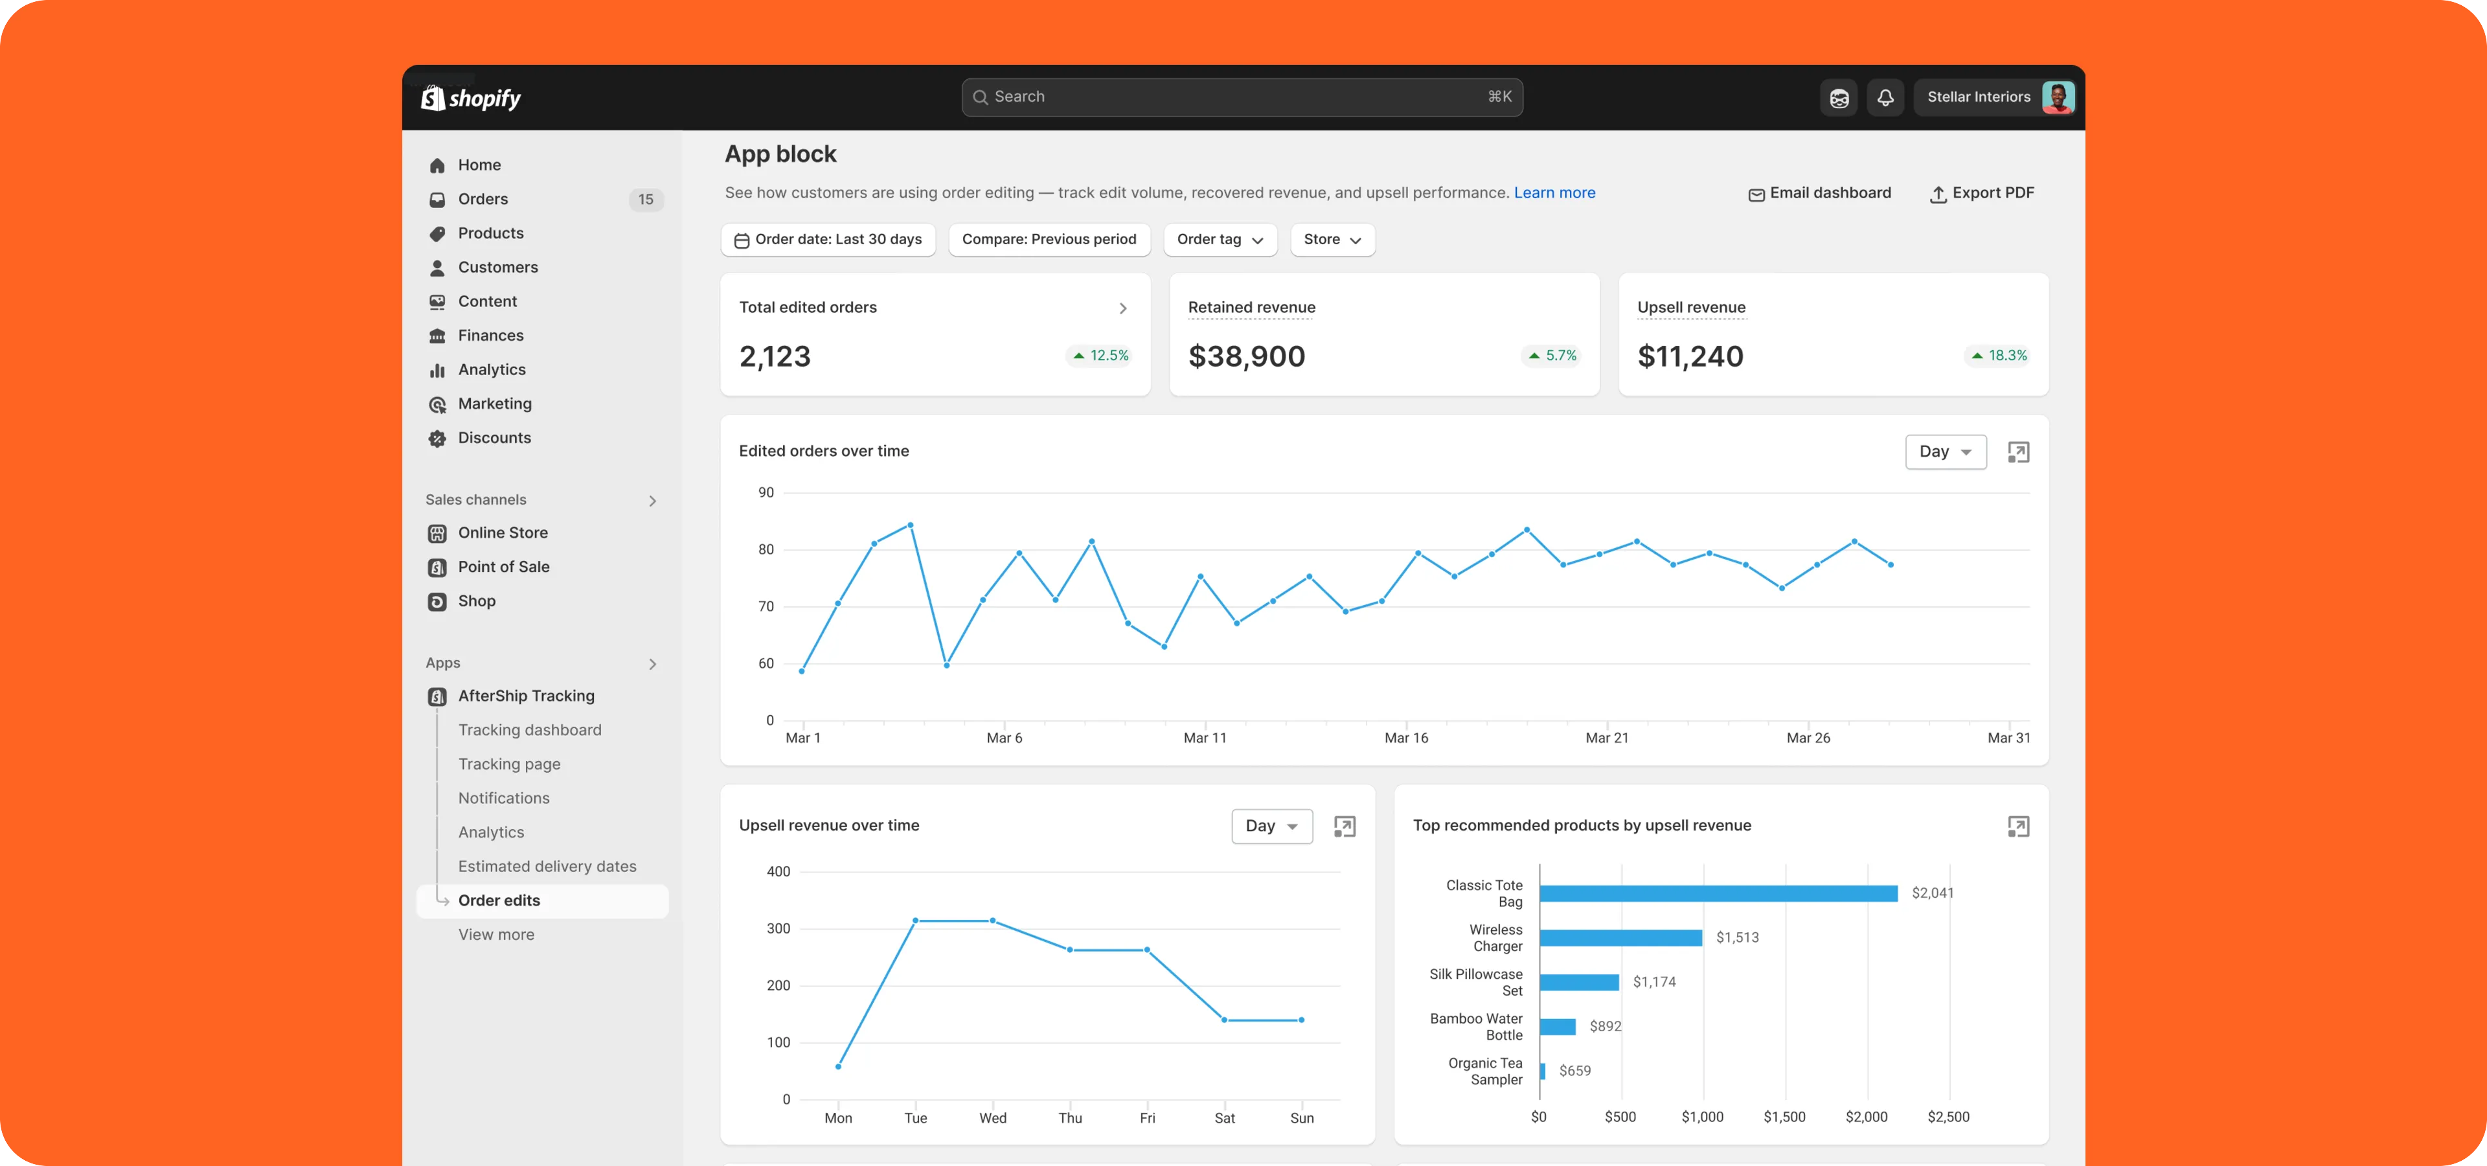This screenshot has width=2487, height=1166.
Task: Open the notifications bell
Action: pyautogui.click(x=1885, y=97)
